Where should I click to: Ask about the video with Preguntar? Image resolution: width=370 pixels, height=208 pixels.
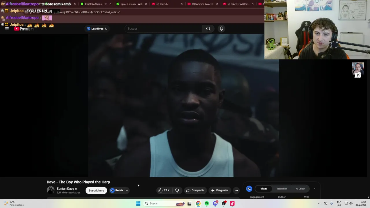[x=220, y=190]
